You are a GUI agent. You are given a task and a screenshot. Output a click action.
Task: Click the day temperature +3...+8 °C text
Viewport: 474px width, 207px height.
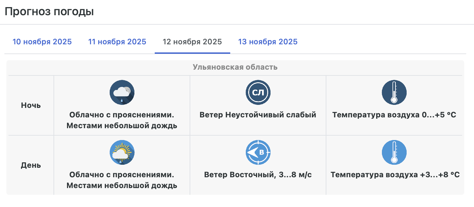(395, 175)
